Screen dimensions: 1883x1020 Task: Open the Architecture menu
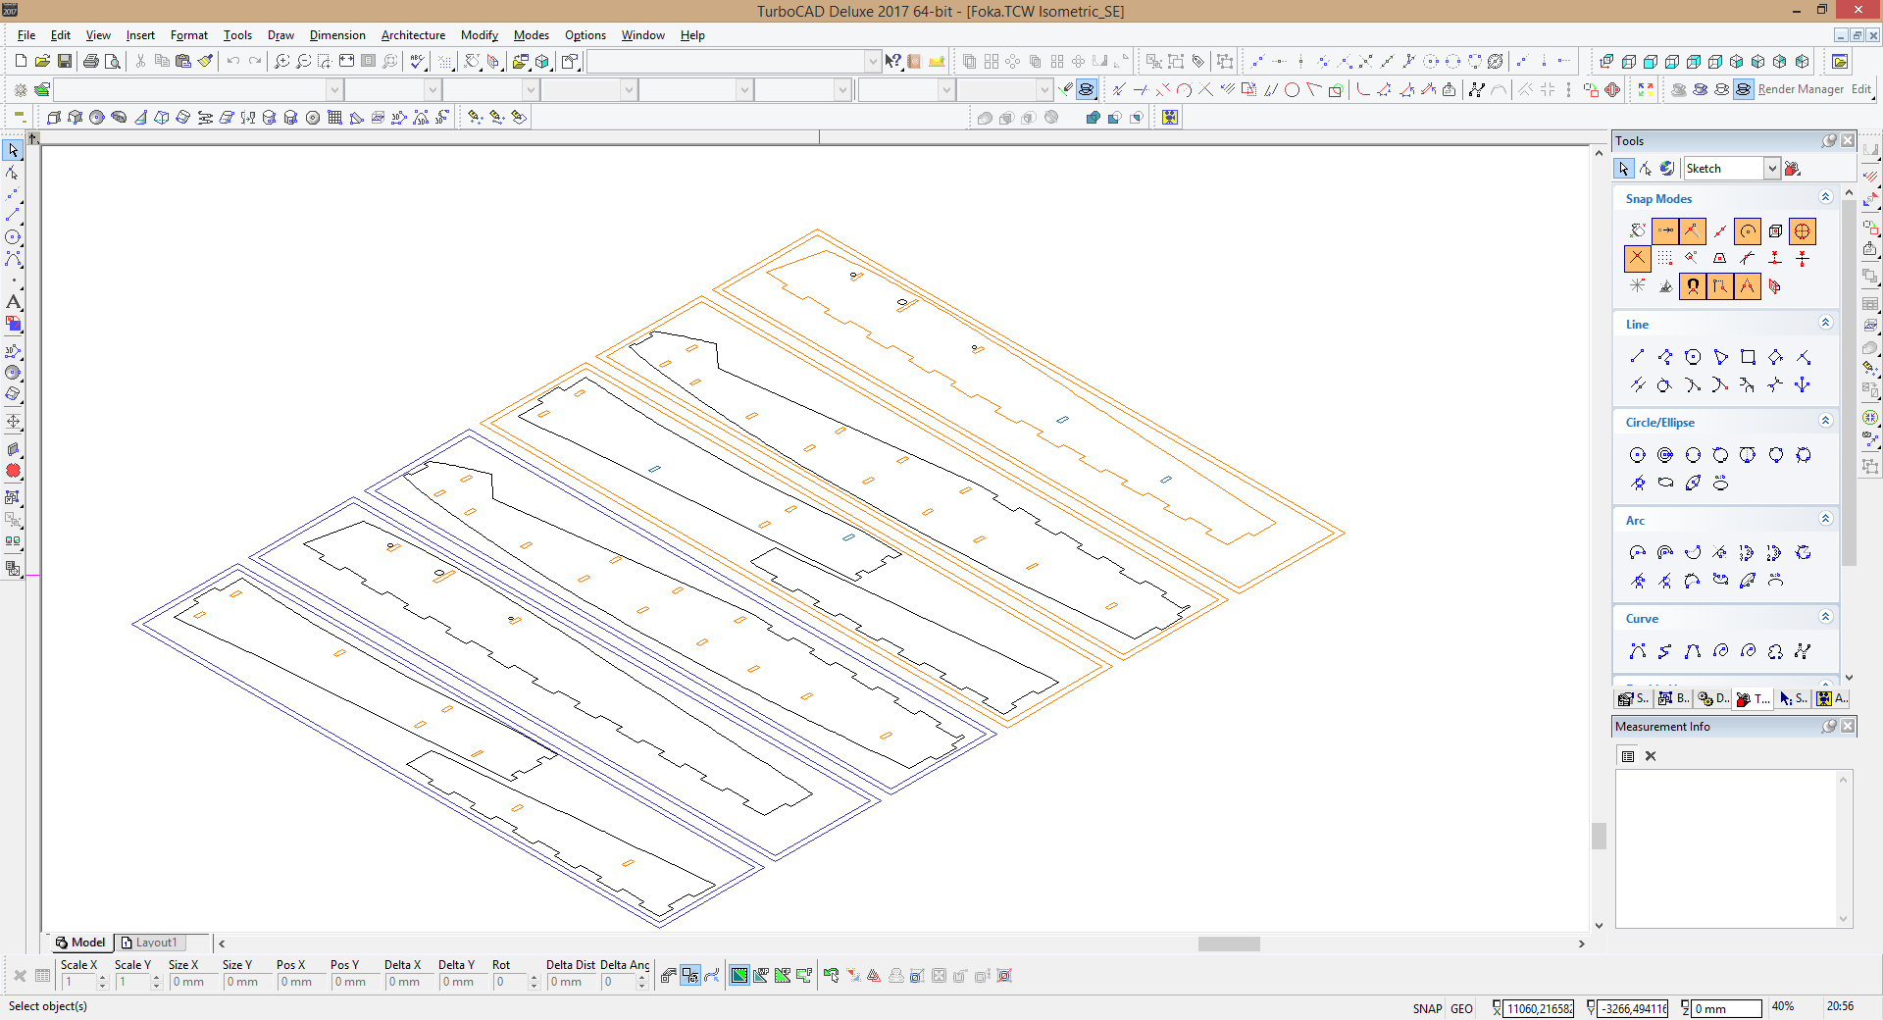(x=413, y=35)
